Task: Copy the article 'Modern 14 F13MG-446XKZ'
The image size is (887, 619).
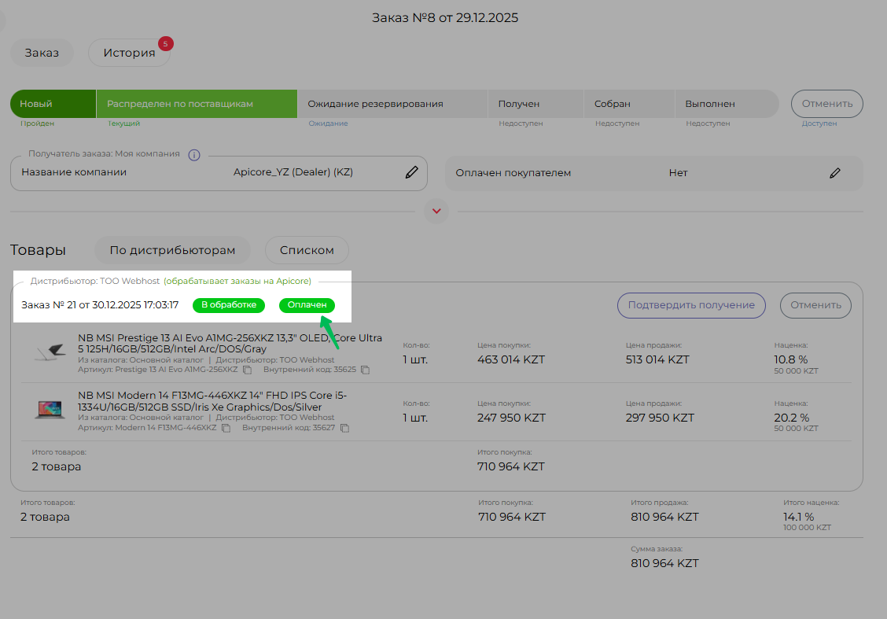Action: point(226,429)
